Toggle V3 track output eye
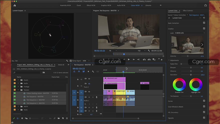 click(89, 79)
